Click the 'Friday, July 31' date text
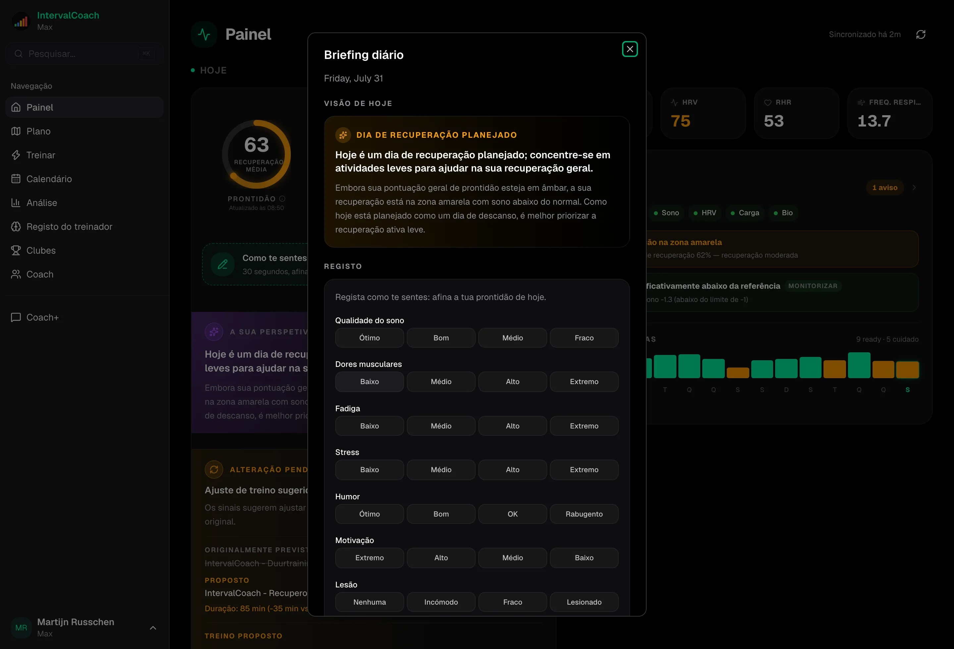Image resolution: width=954 pixels, height=649 pixels. 353,78
